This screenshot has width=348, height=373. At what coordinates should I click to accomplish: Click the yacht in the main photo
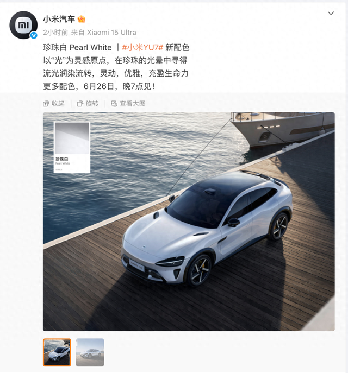282,129
